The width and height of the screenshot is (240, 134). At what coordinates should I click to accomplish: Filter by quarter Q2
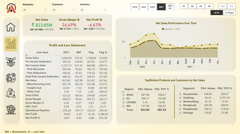click(192, 6)
